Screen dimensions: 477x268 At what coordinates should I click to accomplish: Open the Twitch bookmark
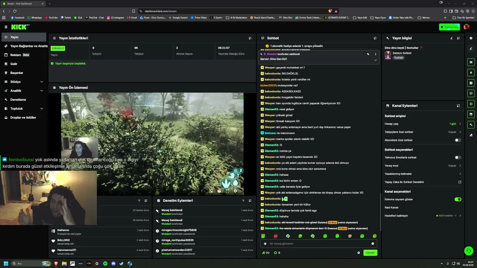click(66, 17)
